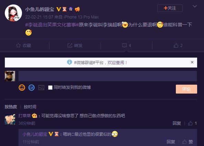Check 同时转发到我的微博 checkbox
The height and width of the screenshot is (146, 204).
pos(50,88)
